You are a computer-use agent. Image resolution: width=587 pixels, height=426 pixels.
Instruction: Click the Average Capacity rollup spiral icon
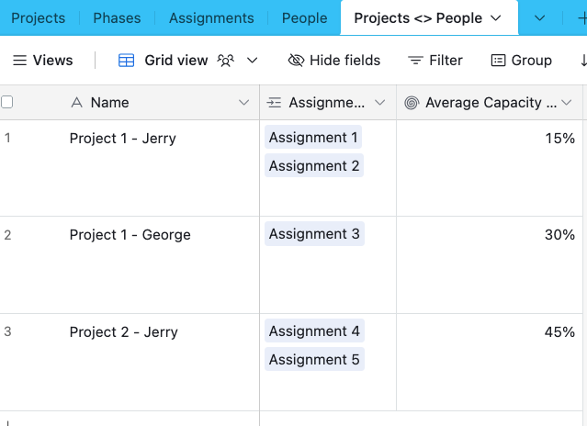click(412, 103)
